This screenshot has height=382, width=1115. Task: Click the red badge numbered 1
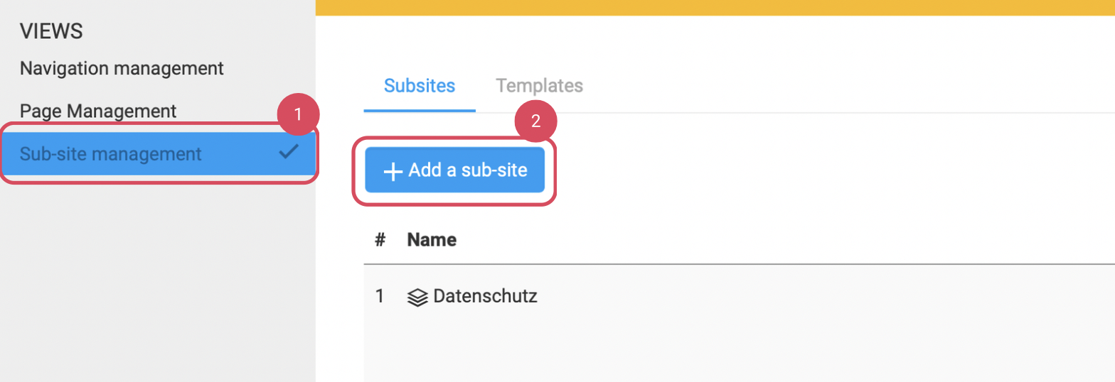pyautogui.click(x=298, y=114)
